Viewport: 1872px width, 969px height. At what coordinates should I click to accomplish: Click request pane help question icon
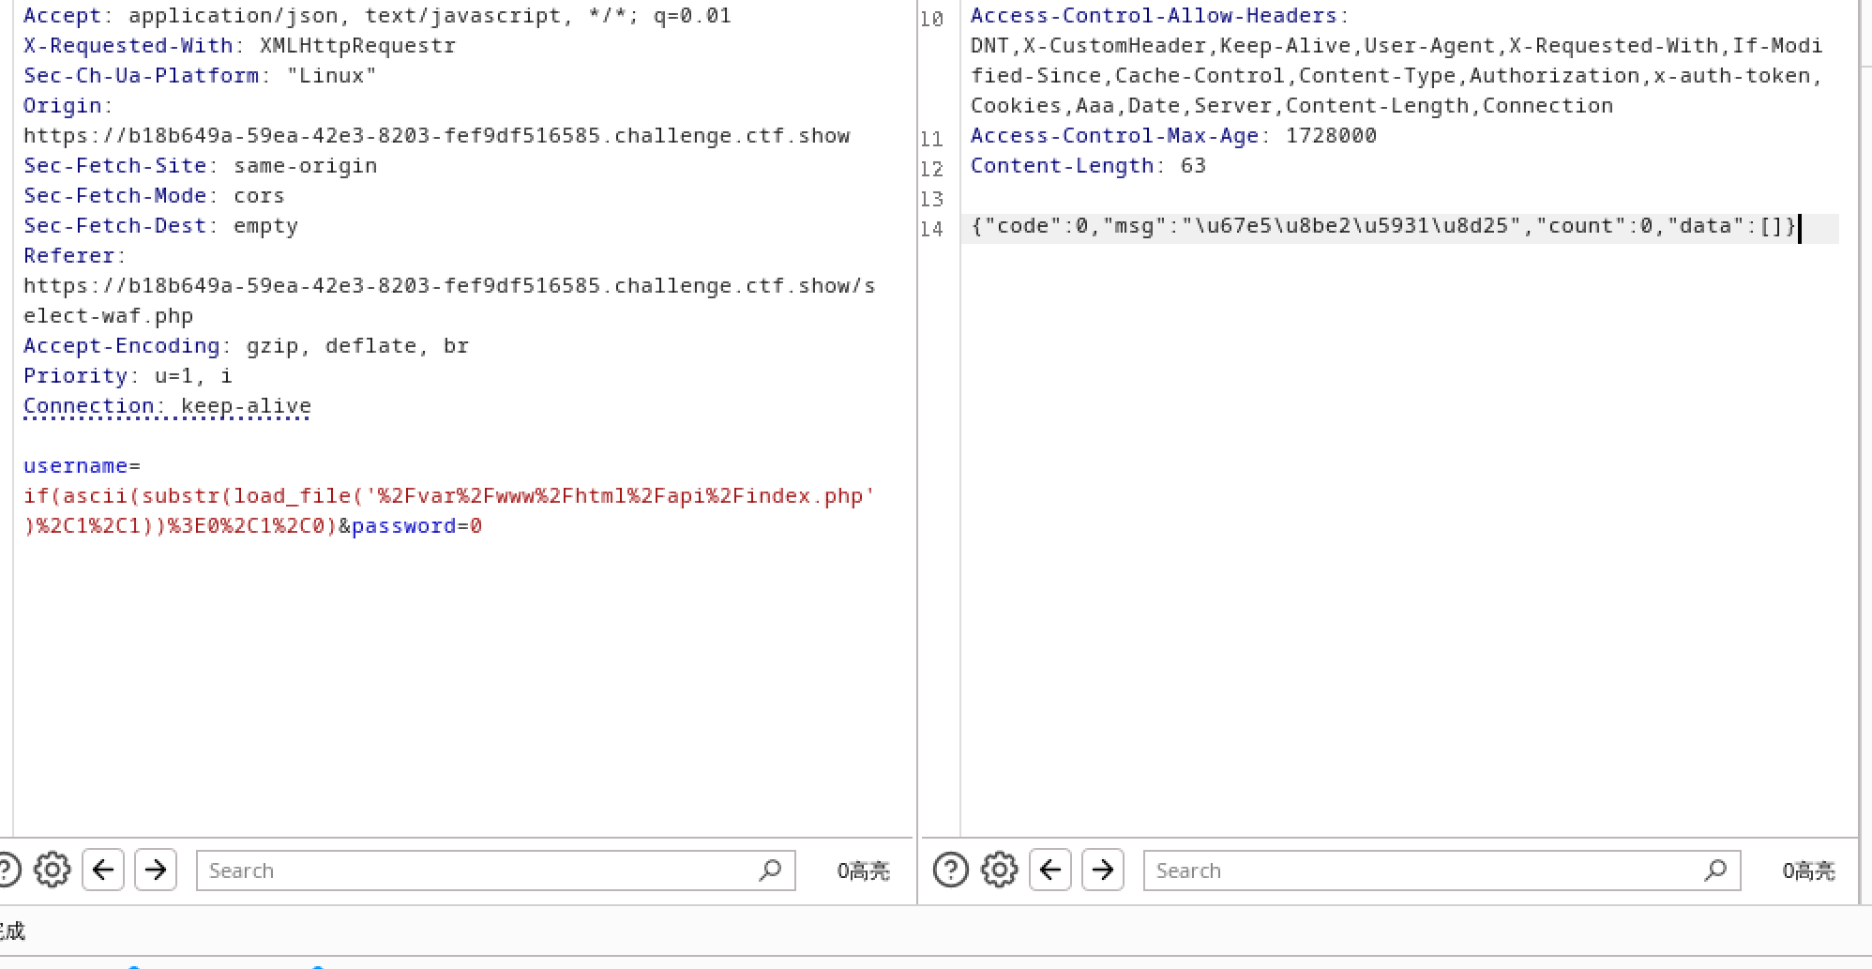tap(8, 871)
